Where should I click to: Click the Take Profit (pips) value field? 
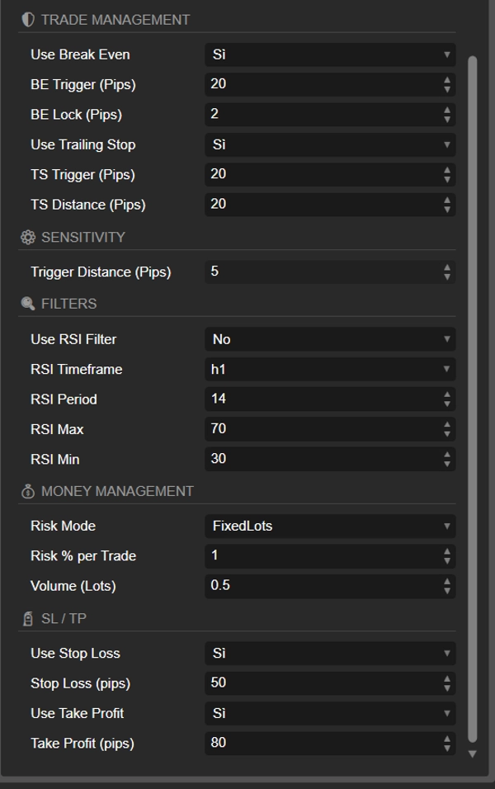(x=322, y=743)
